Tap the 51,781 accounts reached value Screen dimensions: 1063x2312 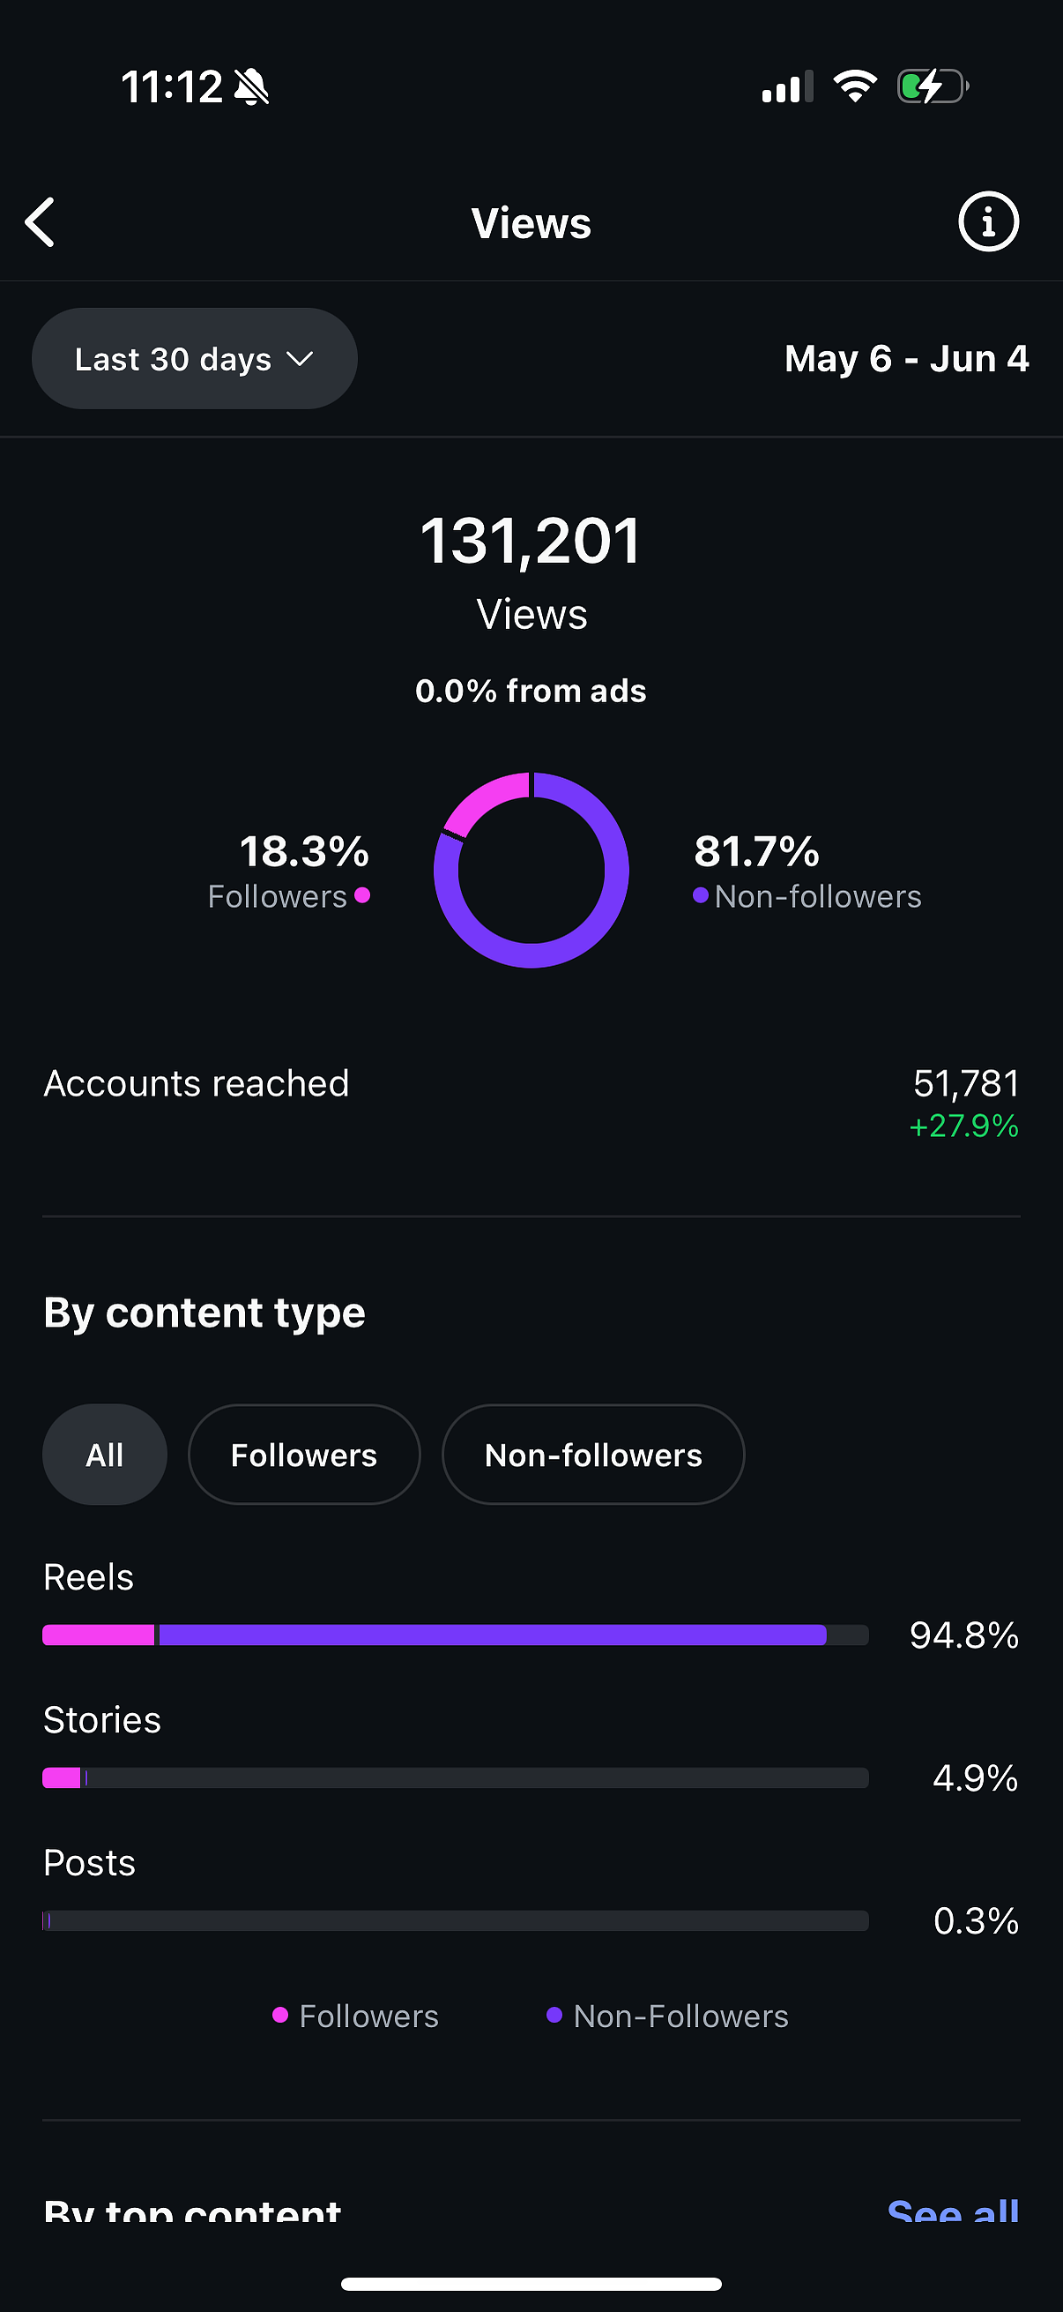click(966, 1083)
